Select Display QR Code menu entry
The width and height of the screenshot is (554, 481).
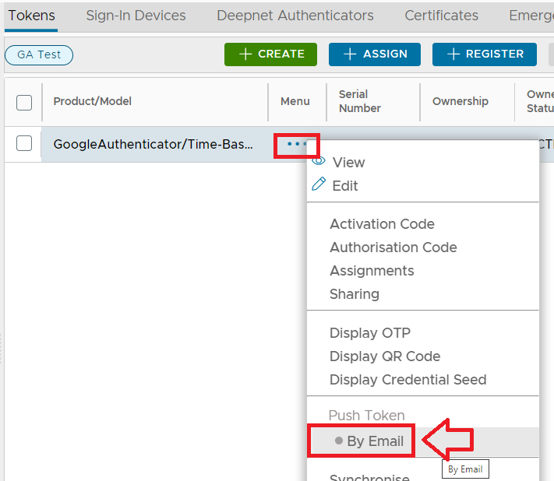pyautogui.click(x=385, y=356)
